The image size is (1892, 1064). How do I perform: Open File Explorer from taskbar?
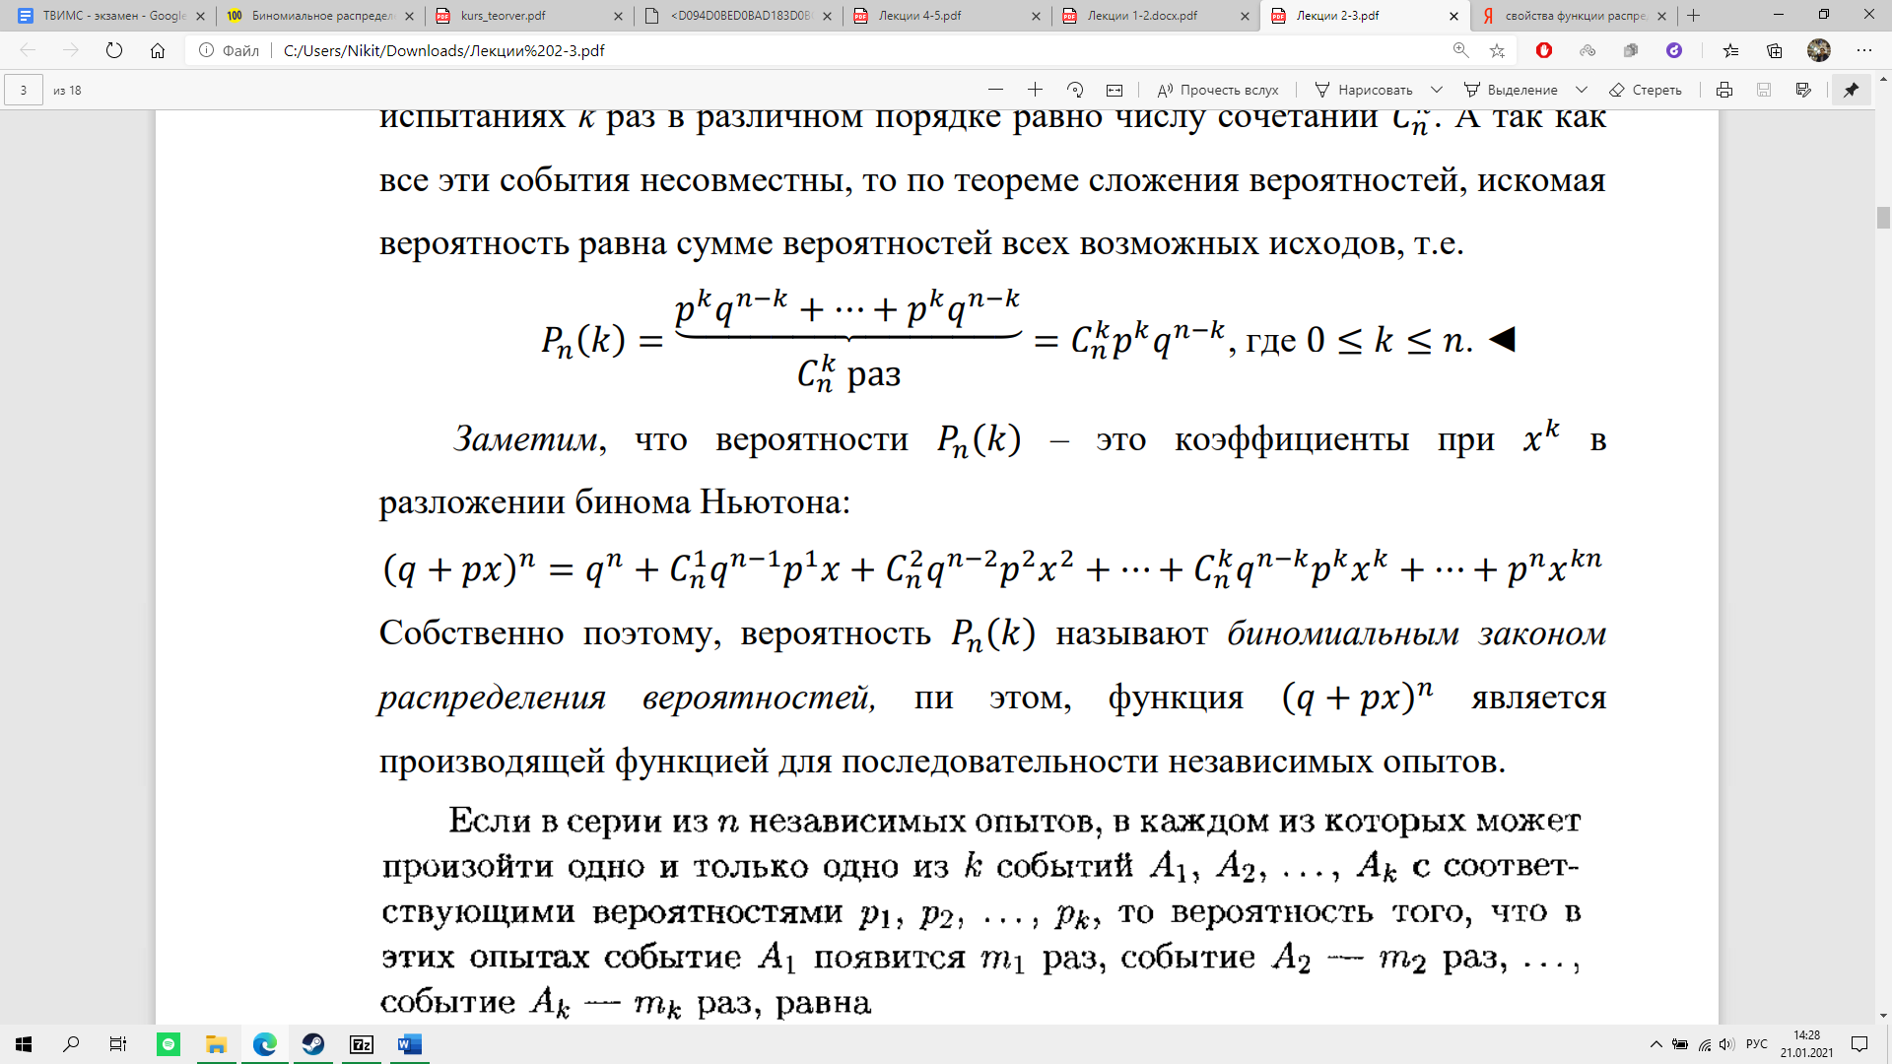click(216, 1044)
